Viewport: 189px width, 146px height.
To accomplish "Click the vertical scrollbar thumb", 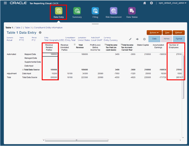I will click(183, 77).
